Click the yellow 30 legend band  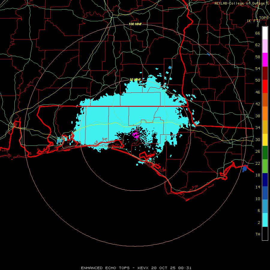[265, 140]
